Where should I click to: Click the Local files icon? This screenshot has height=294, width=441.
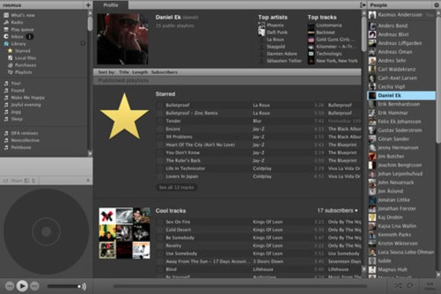point(10,58)
